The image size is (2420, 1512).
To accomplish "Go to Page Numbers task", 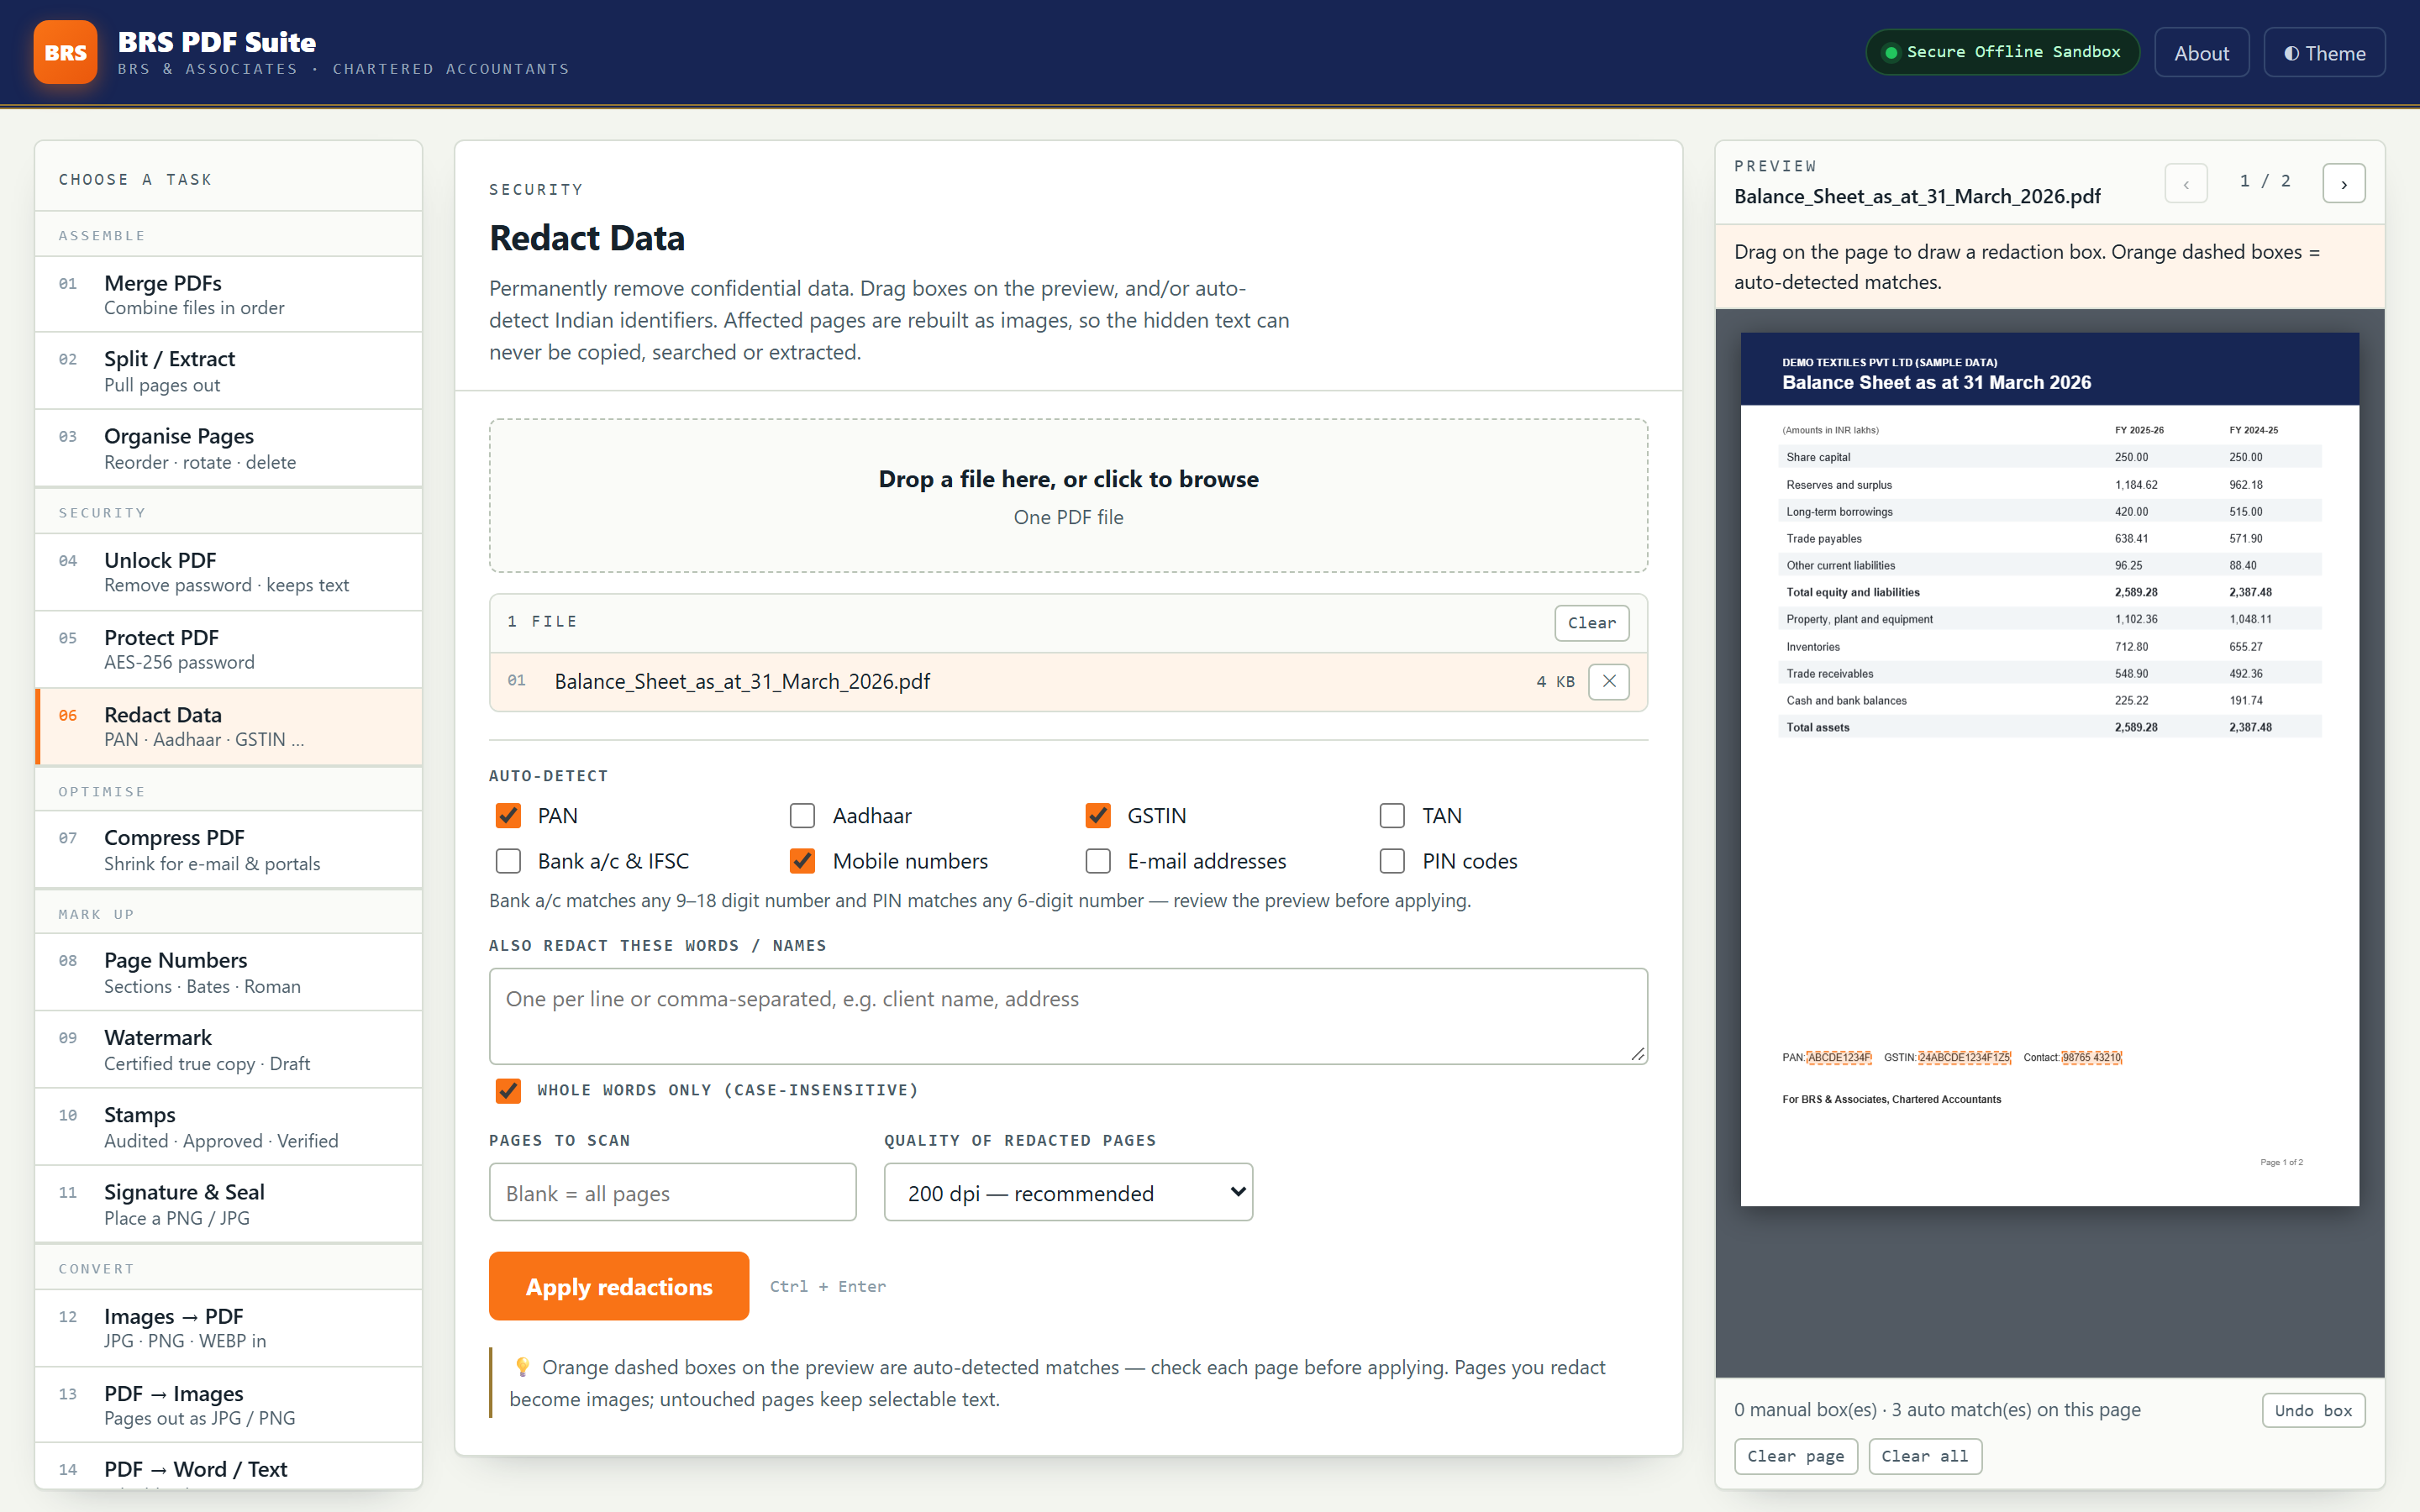I will tap(229, 972).
